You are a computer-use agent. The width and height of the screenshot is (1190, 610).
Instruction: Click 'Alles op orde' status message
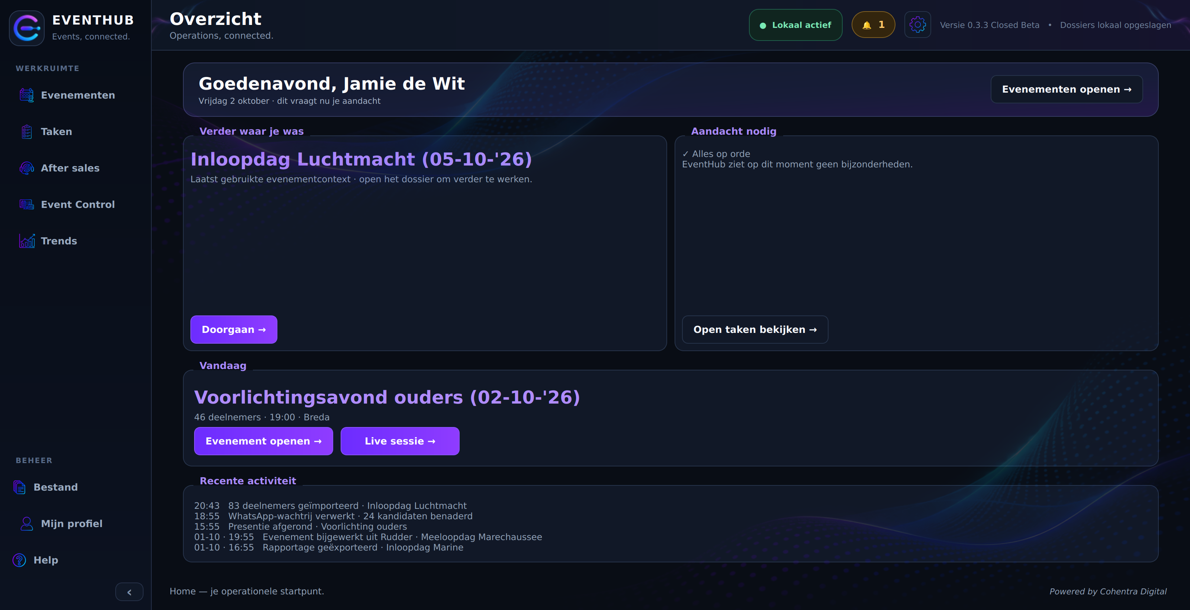click(716, 154)
